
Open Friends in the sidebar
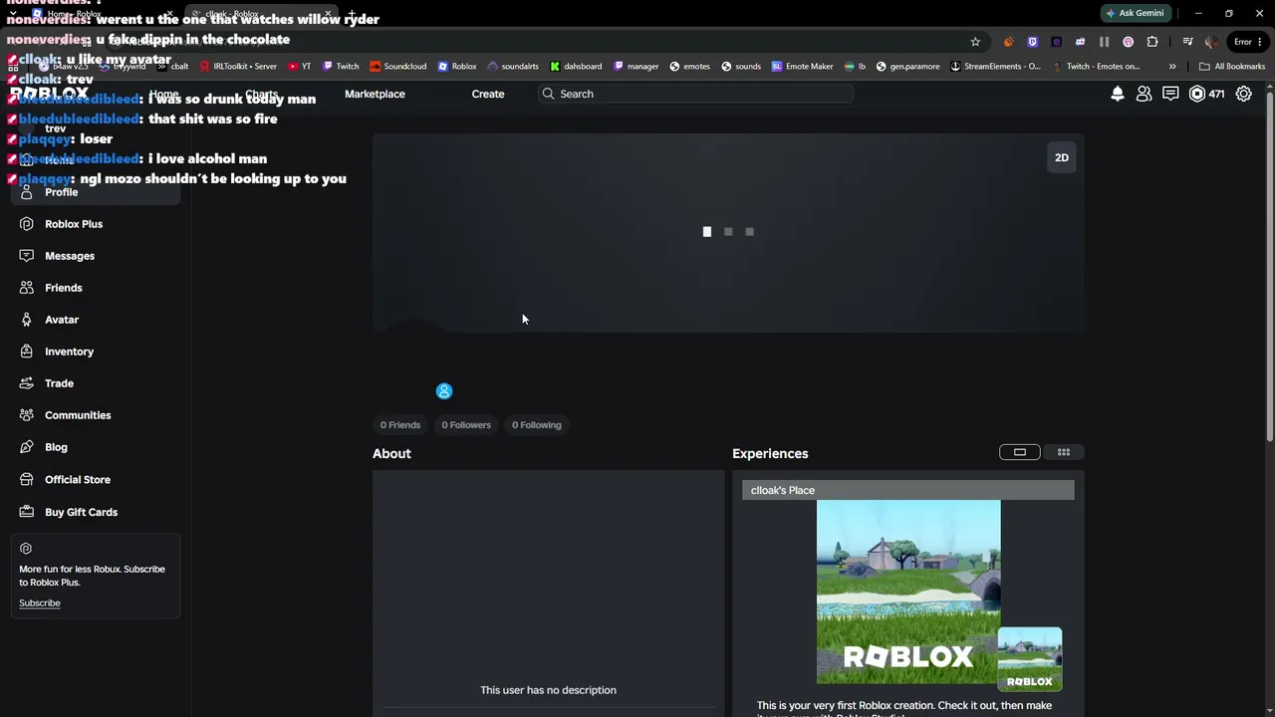coord(64,288)
